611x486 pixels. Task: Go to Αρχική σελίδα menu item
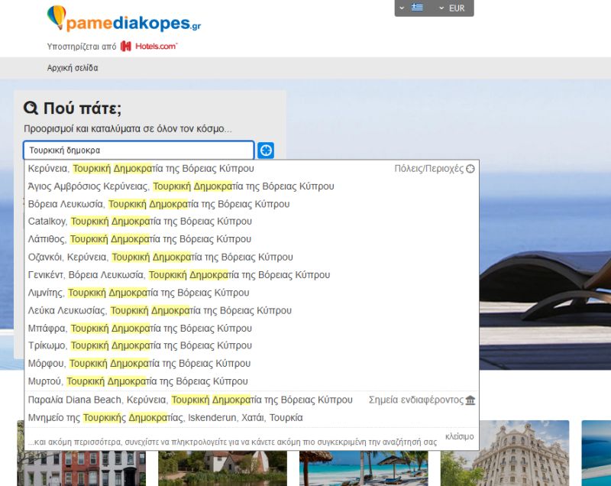click(x=73, y=68)
